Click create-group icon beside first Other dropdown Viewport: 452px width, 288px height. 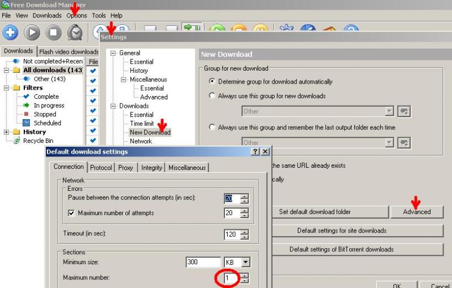(x=404, y=111)
